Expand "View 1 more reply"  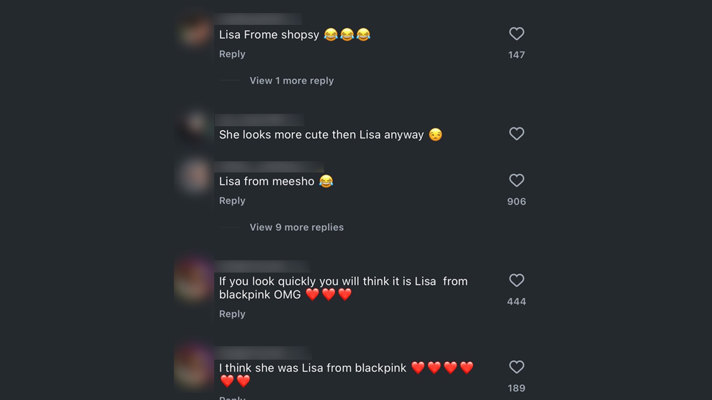[291, 81]
